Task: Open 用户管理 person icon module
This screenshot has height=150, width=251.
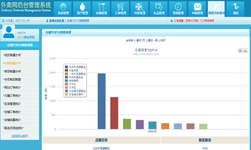Action: tap(82, 9)
